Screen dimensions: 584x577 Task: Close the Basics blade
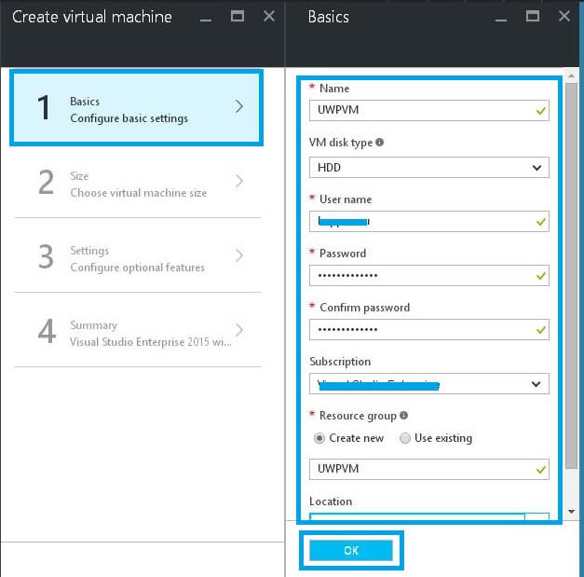pyautogui.click(x=563, y=16)
